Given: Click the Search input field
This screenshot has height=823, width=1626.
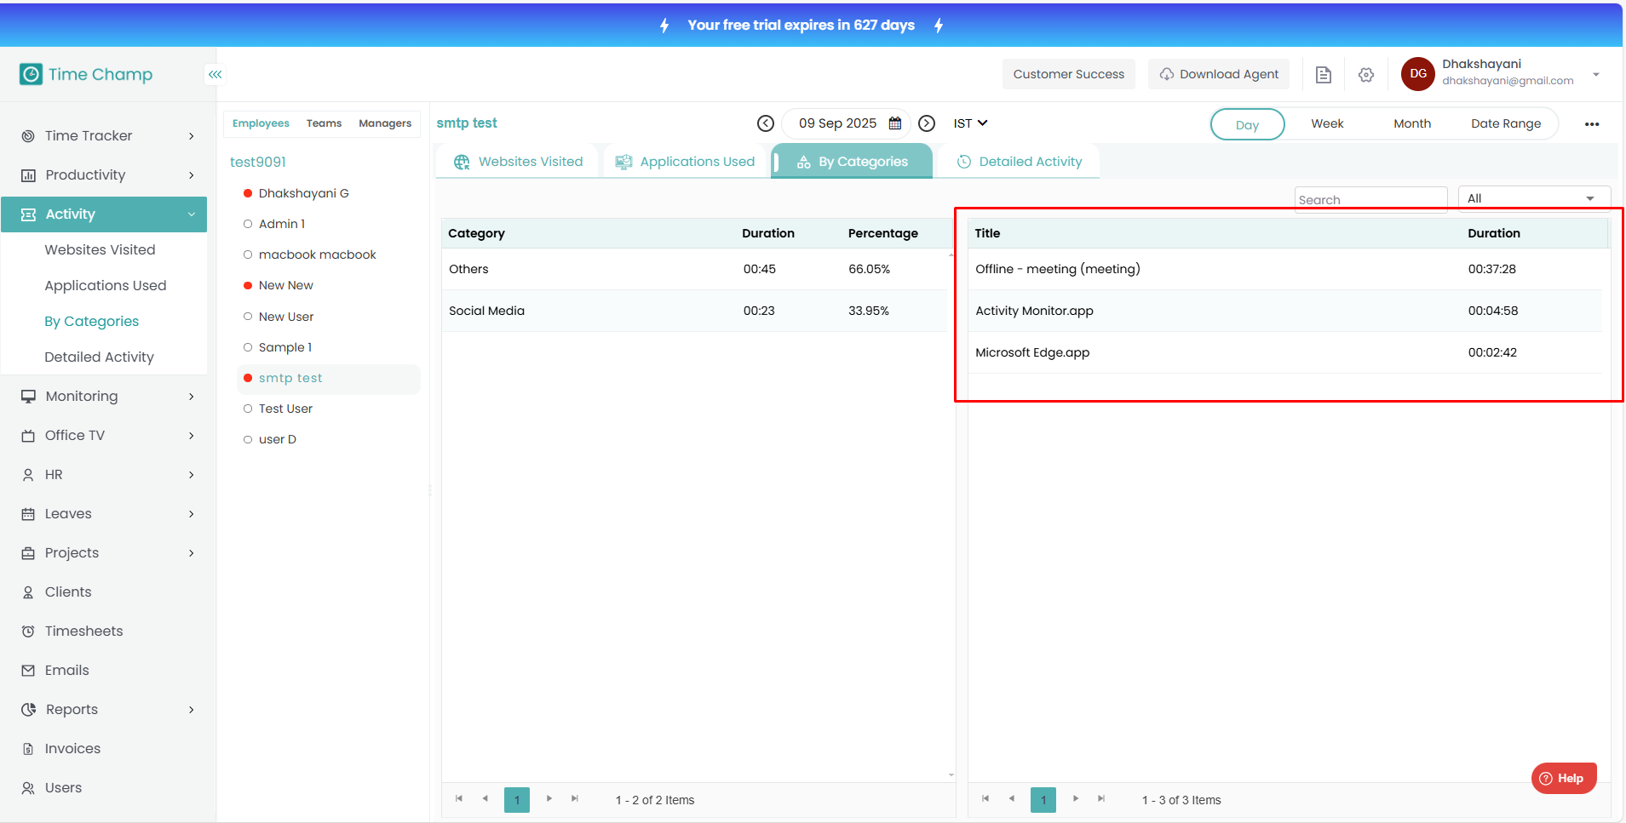Looking at the screenshot, I should pos(1370,200).
